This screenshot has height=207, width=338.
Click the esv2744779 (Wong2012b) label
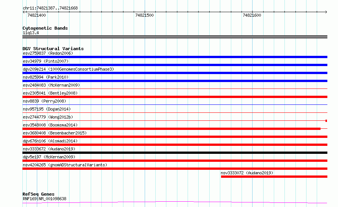[x=48, y=117]
